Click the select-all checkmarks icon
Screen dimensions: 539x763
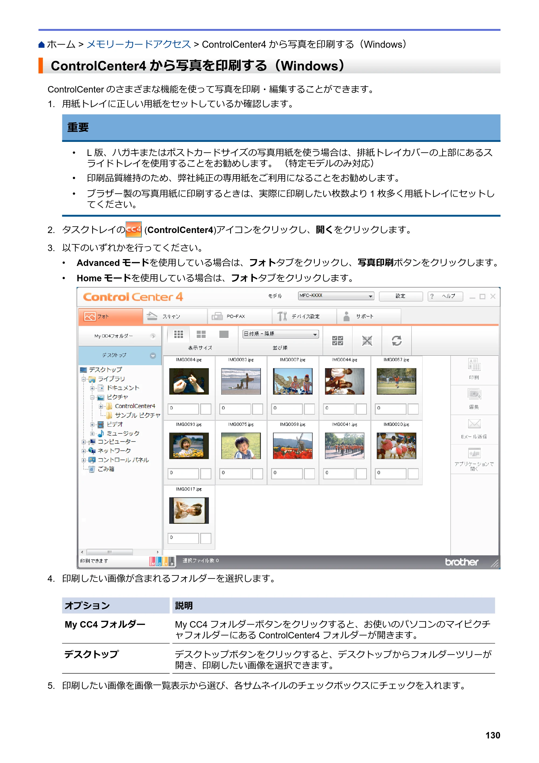pos(337,341)
